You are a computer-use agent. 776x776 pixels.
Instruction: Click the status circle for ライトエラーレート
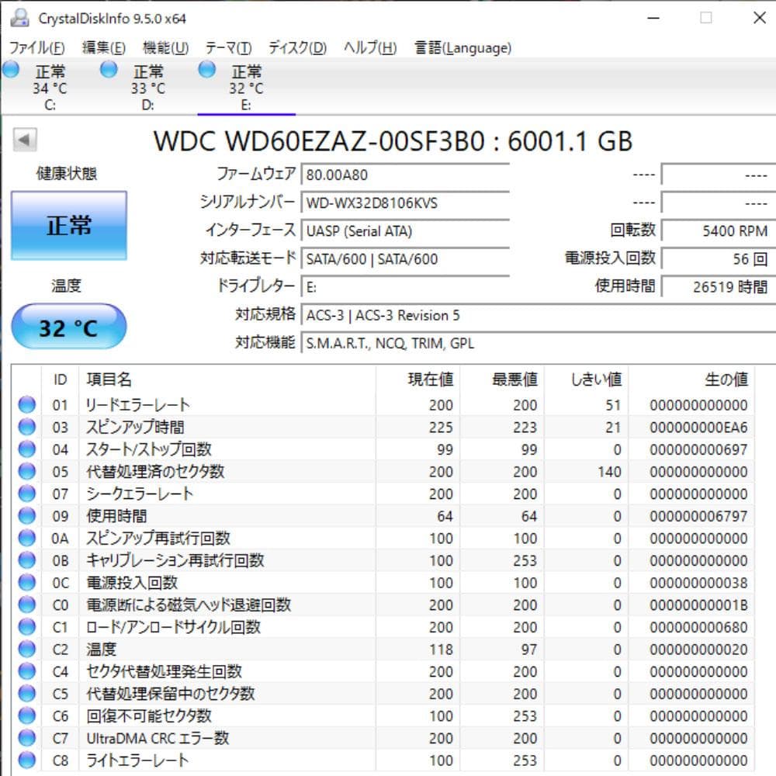click(x=27, y=760)
